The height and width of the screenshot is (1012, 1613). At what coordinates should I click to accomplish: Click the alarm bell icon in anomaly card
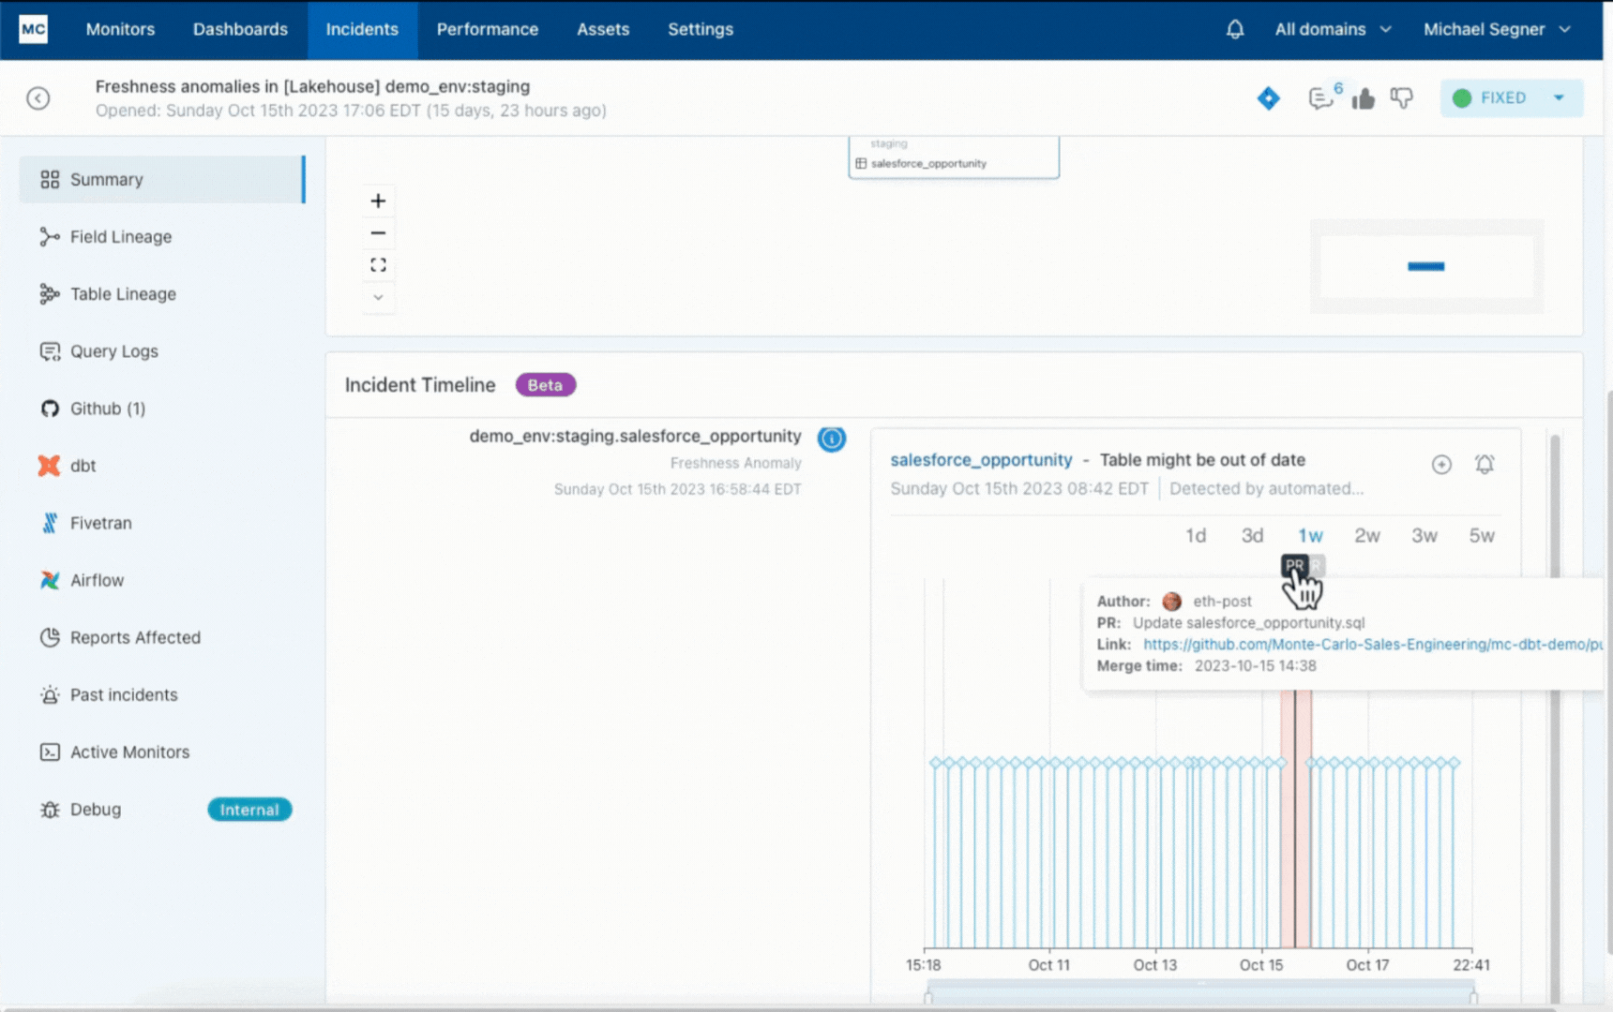(x=1485, y=465)
